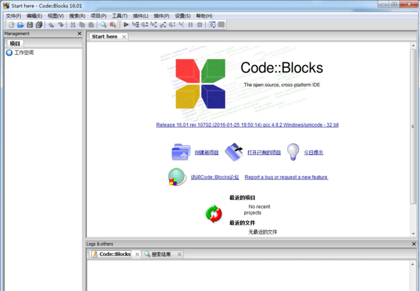The height and width of the screenshot is (291, 420).
Task: Click the Open file folder icon
Action: (x=21, y=25)
